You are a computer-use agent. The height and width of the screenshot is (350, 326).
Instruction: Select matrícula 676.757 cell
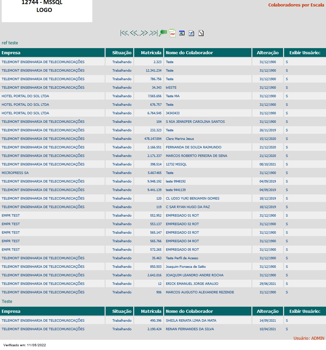pyautogui.click(x=156, y=104)
